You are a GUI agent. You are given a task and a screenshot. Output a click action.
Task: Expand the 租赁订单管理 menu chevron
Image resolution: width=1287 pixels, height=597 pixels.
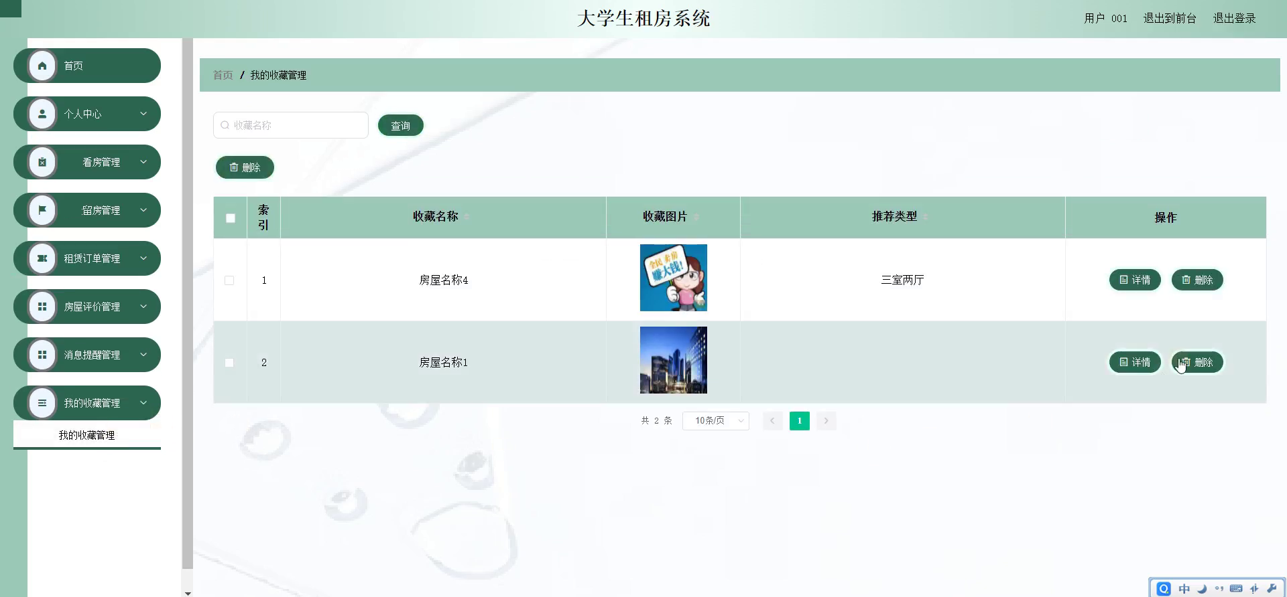pos(143,258)
